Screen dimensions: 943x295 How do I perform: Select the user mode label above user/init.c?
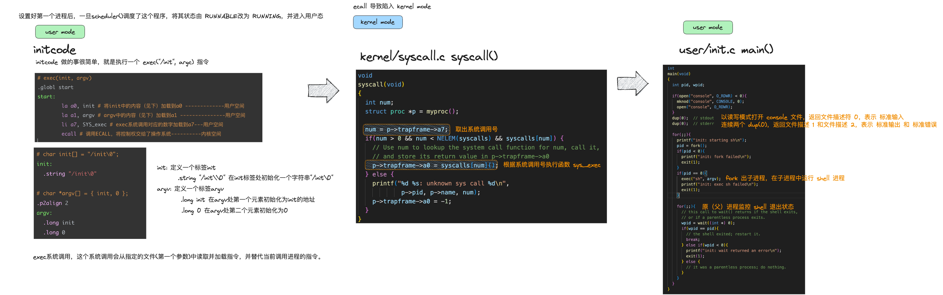pos(708,27)
